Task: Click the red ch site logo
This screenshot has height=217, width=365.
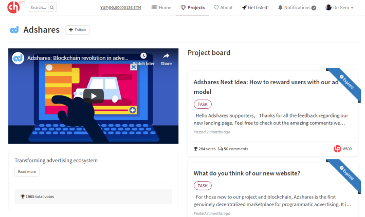Action: click(13, 7)
